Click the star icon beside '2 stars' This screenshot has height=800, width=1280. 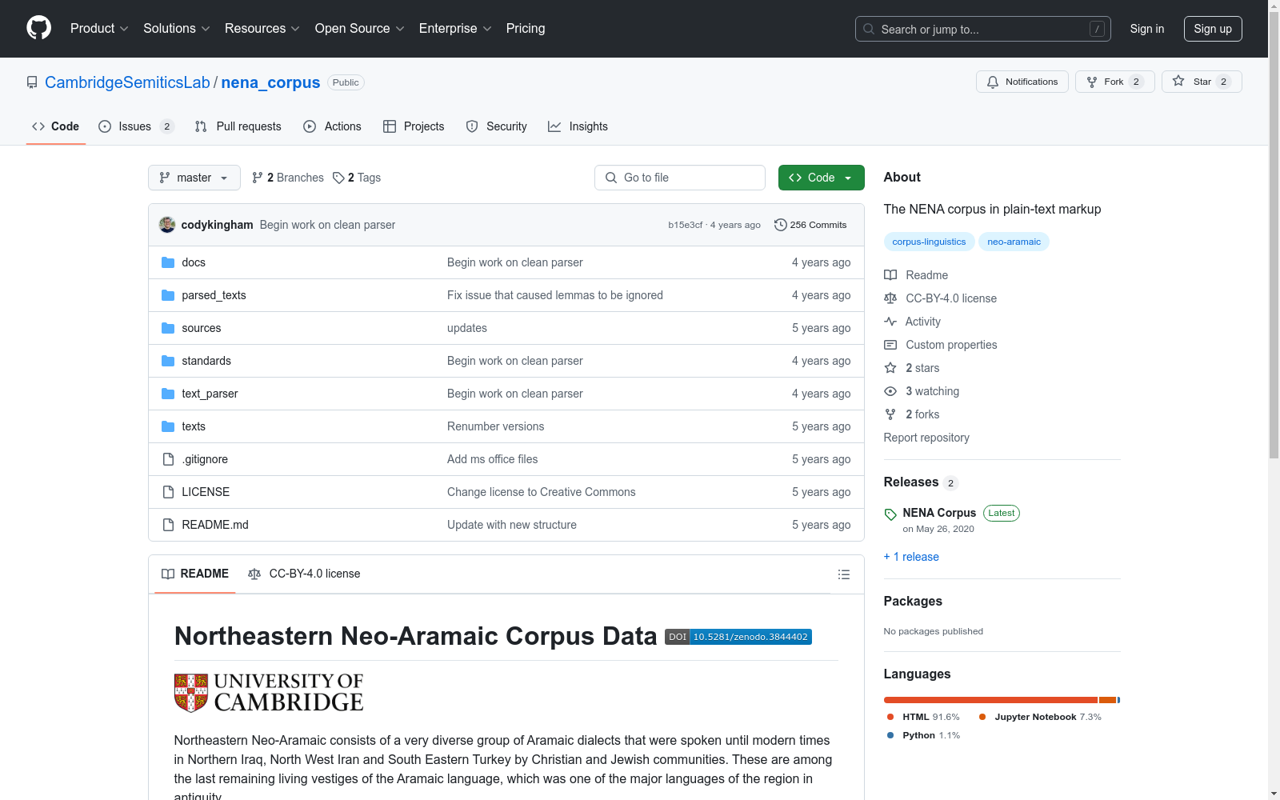(x=890, y=368)
